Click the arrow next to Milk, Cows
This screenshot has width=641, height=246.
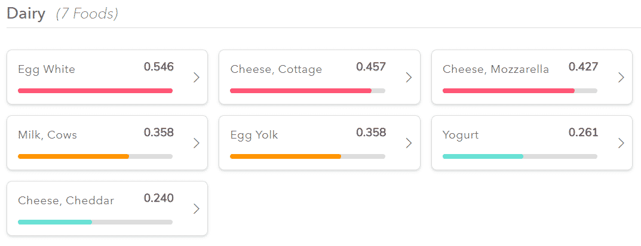pos(197,143)
